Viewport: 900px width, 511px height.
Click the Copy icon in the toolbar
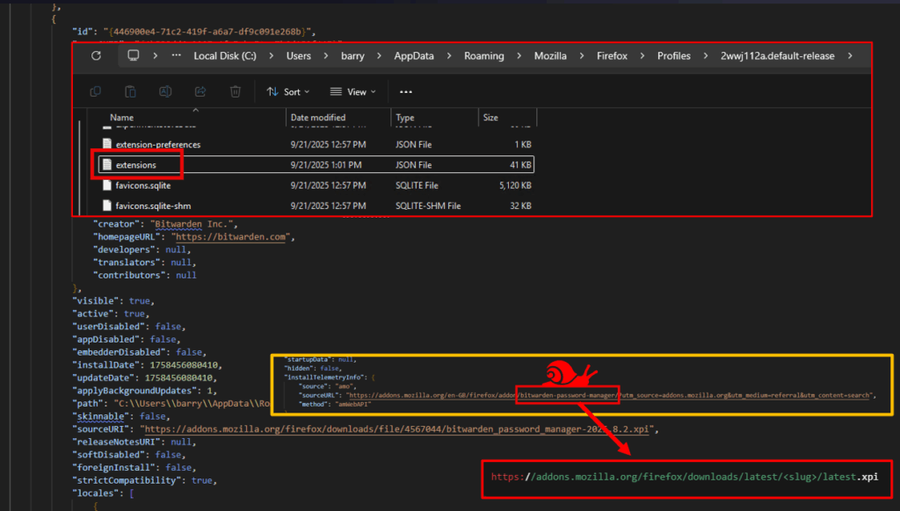click(95, 91)
